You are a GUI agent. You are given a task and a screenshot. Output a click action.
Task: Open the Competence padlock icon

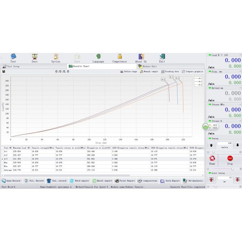[119, 56]
